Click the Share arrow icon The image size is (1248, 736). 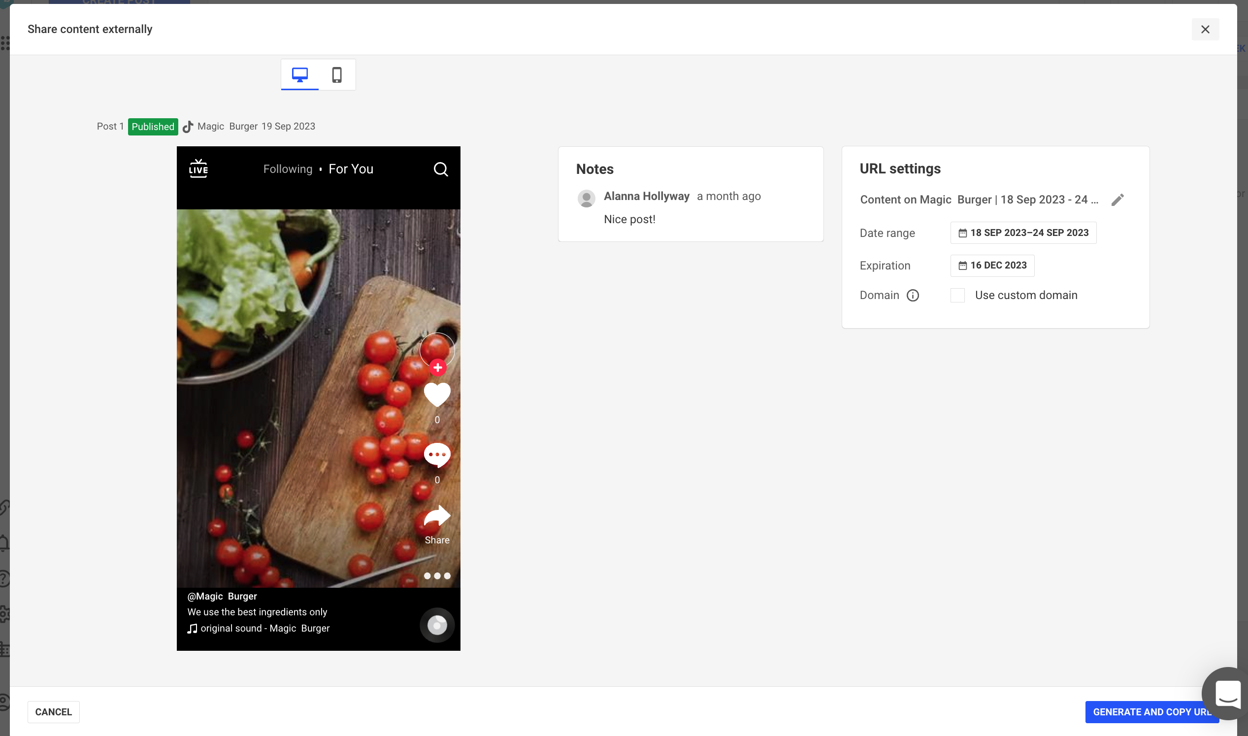(x=437, y=516)
